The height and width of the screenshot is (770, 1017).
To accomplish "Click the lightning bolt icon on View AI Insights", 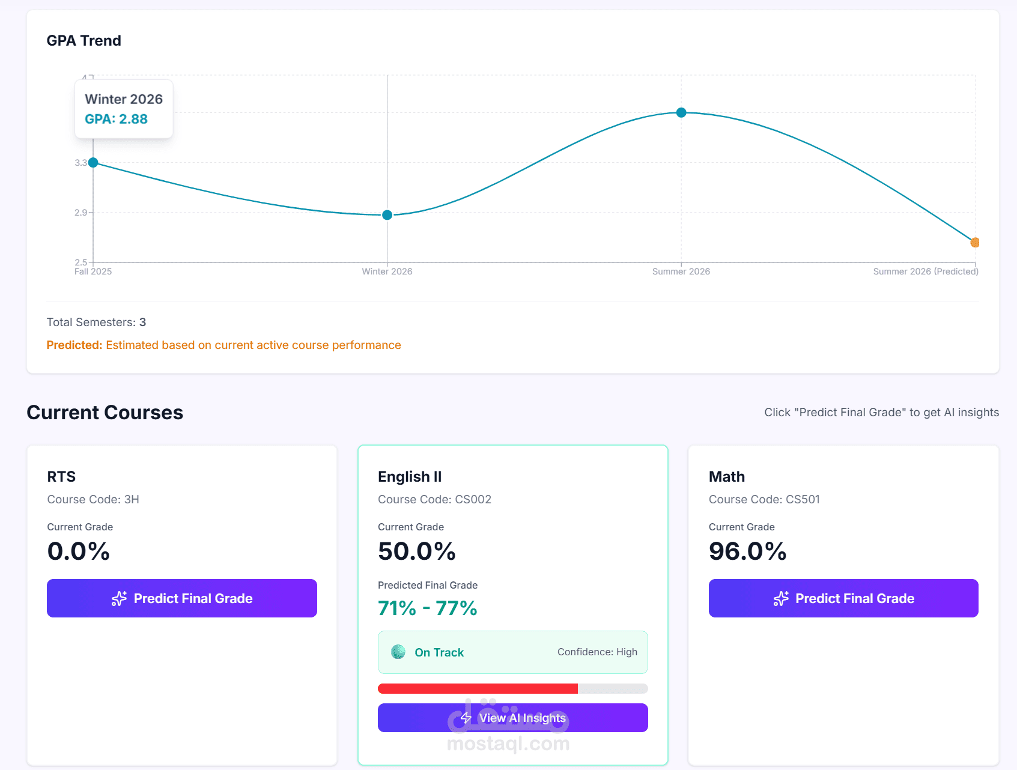I will coord(466,718).
